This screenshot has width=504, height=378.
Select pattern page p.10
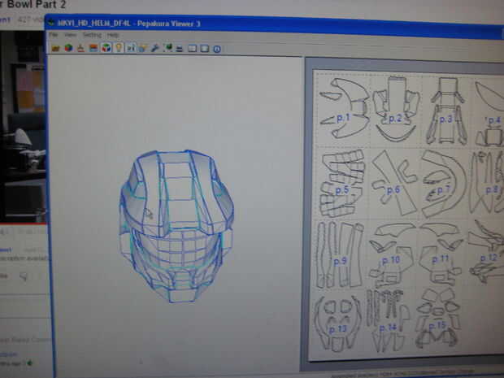coord(391,254)
